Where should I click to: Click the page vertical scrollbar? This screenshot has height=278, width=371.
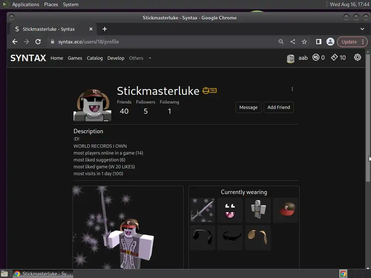point(368,118)
